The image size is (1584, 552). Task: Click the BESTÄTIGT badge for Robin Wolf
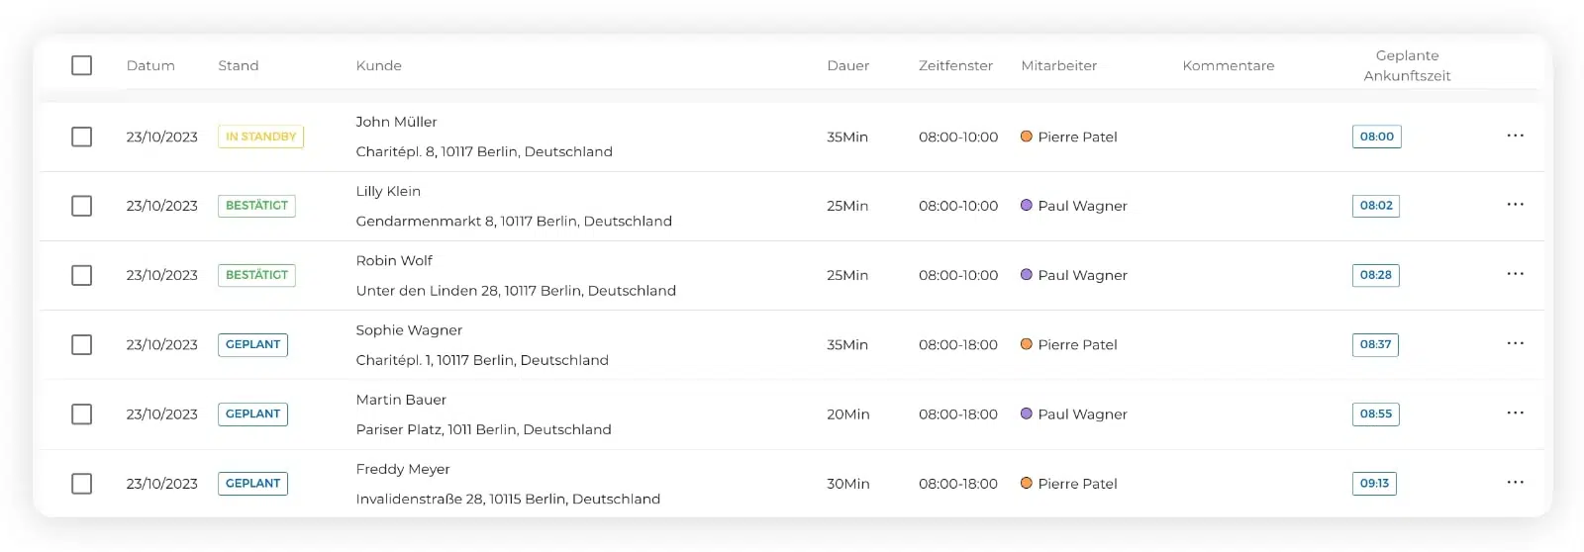(x=256, y=275)
